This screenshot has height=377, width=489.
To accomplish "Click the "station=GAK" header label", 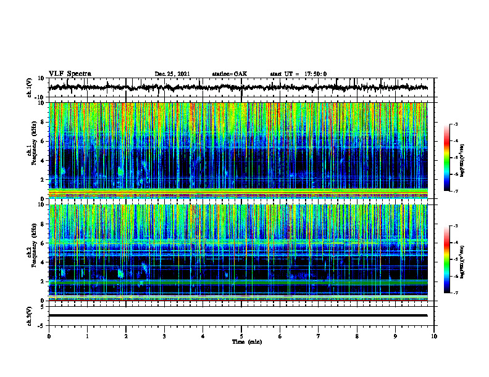I will (230, 74).
